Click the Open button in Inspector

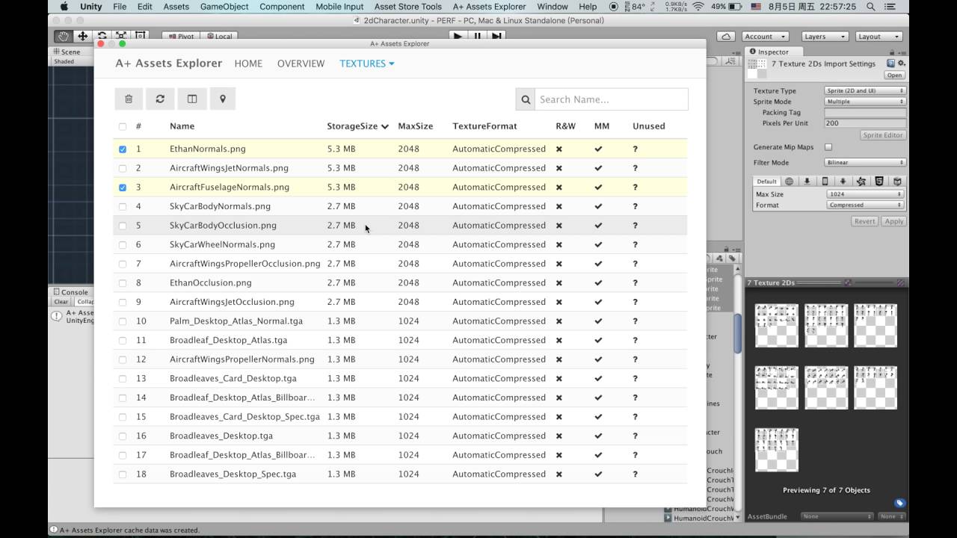pos(894,75)
